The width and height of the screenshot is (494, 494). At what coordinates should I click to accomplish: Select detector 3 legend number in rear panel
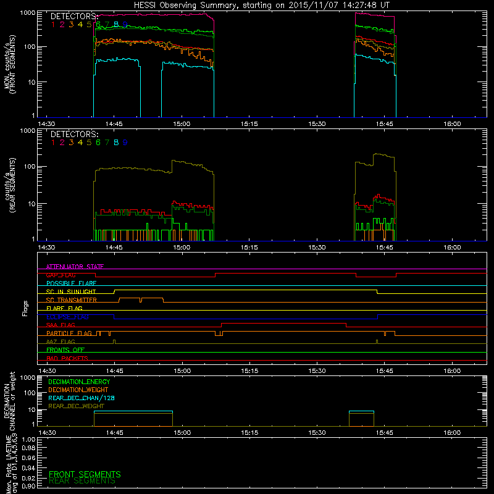(71, 143)
